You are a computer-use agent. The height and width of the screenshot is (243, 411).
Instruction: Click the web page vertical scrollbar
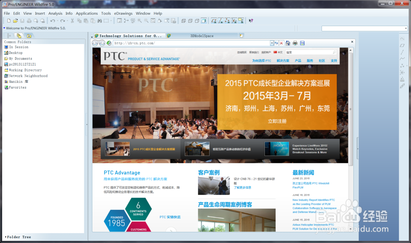351,109
